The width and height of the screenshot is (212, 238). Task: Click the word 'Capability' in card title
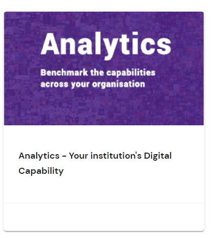pyautogui.click(x=41, y=171)
